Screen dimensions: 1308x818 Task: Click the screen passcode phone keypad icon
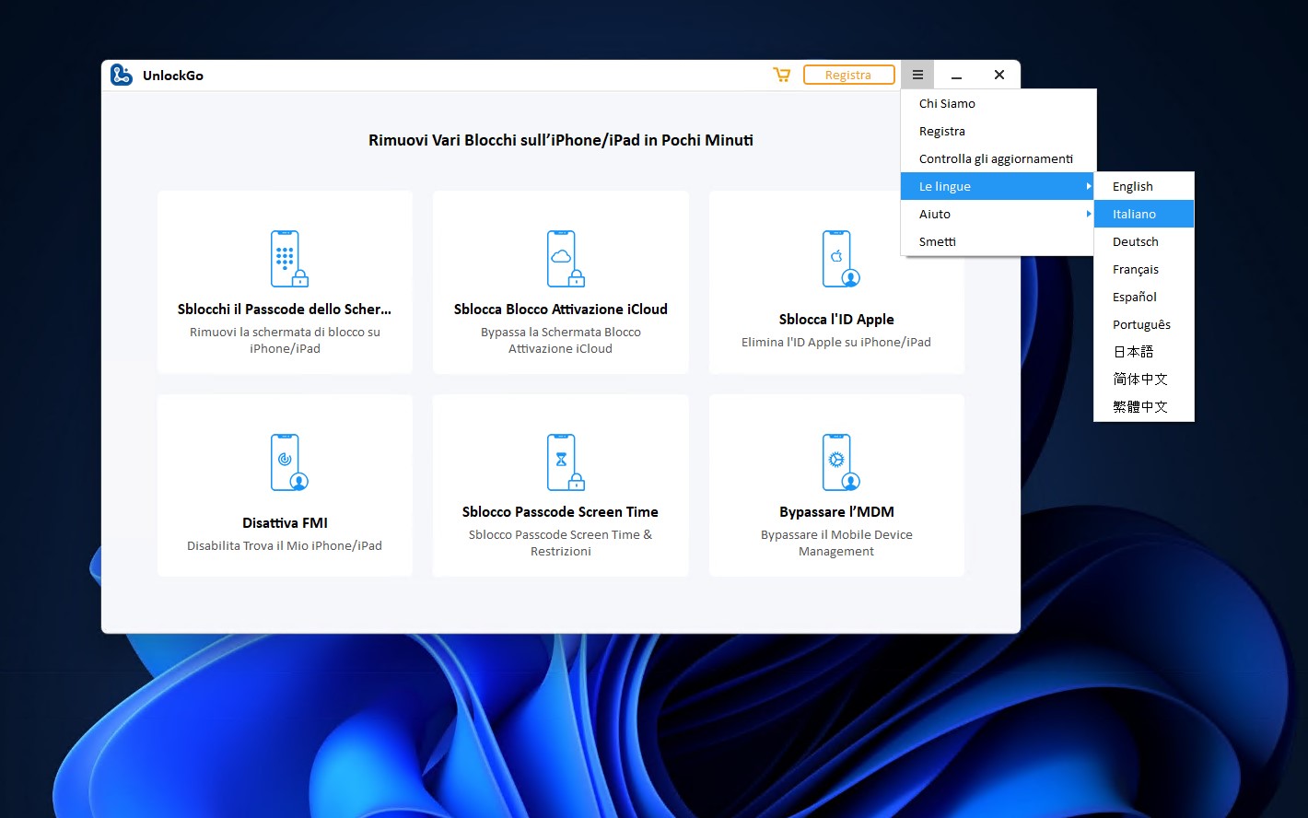(x=289, y=259)
